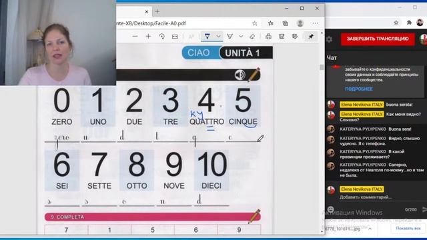Click ПОДРОБНЕЕ link in chat
This screenshot has height=240, width=427.
click(359, 89)
